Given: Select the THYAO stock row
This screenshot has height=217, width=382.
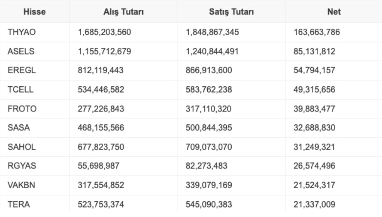Looking at the screenshot, I should pyautogui.click(x=18, y=32).
